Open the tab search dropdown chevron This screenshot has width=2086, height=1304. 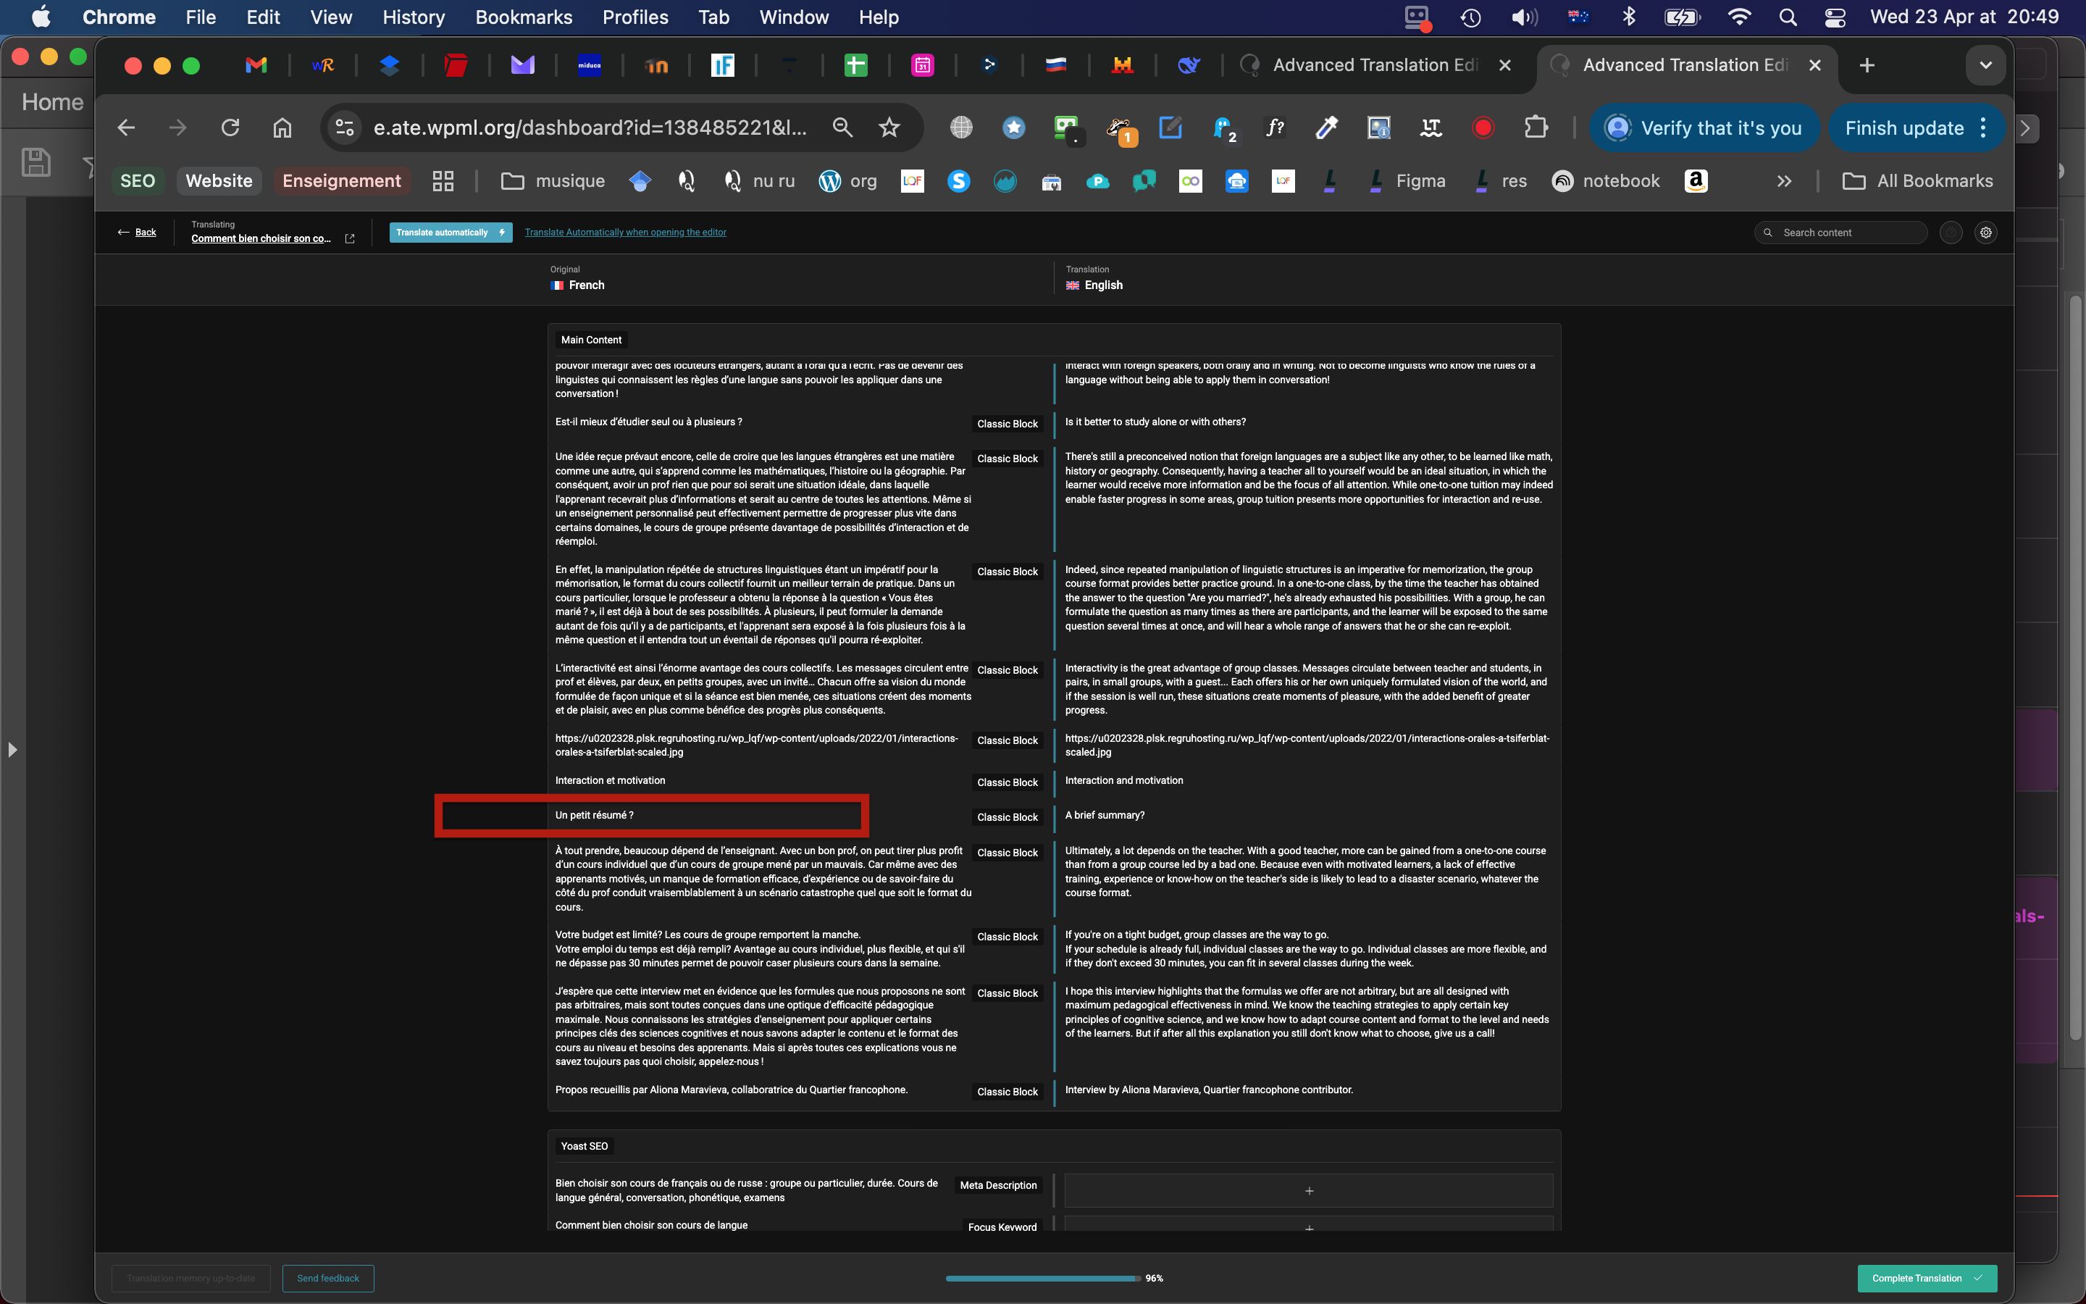point(1985,65)
